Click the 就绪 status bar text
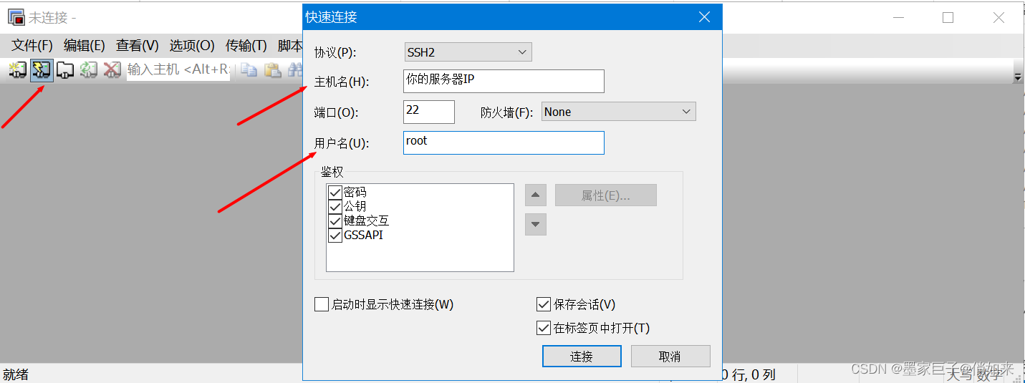The height and width of the screenshot is (383, 1025). (x=17, y=374)
